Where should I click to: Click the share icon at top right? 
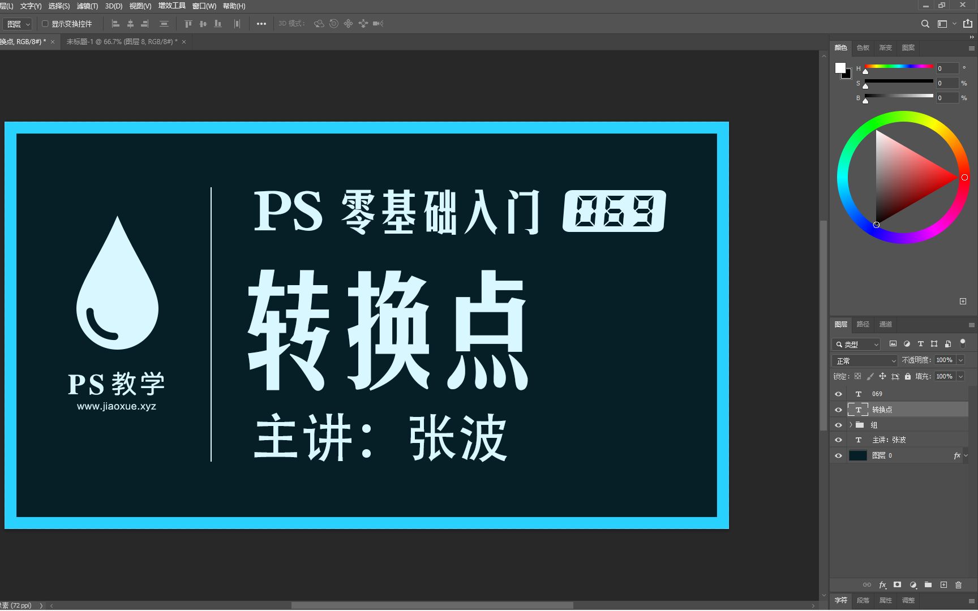point(968,24)
